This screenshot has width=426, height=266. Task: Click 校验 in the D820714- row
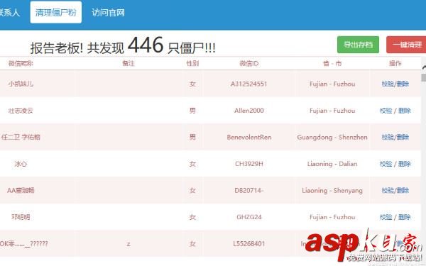(388, 190)
